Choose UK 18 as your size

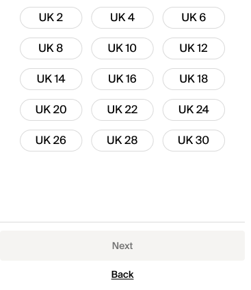click(194, 79)
